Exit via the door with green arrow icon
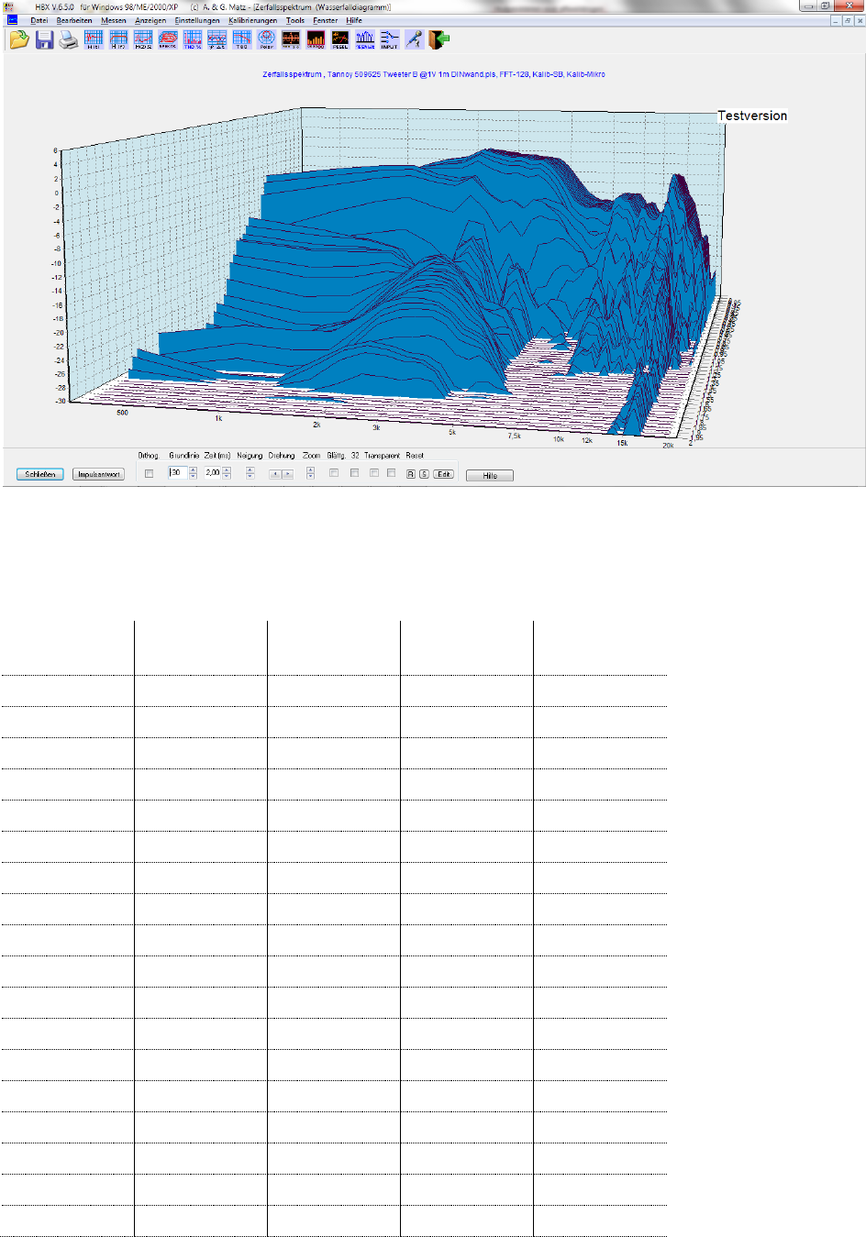Image resolution: width=866 pixels, height=1237 pixels. (x=439, y=39)
